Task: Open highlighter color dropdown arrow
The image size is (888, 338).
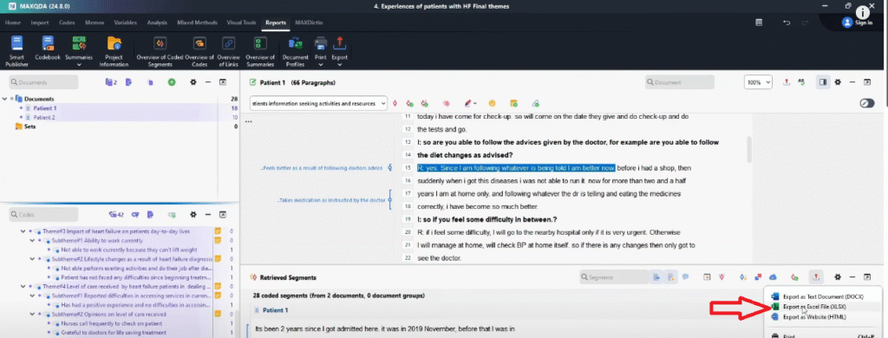Action: pos(474,104)
